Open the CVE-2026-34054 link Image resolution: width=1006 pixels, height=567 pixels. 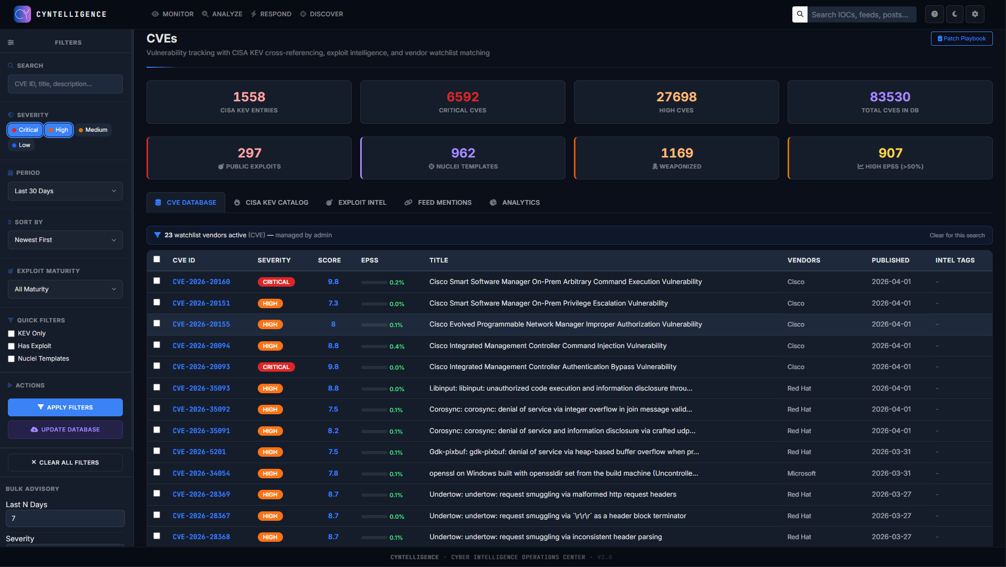pos(201,474)
